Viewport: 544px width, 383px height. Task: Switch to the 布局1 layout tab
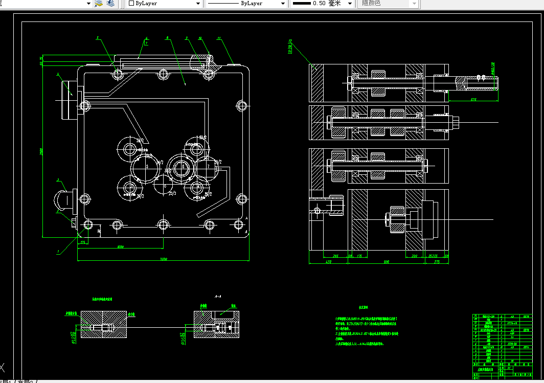[x=6, y=381]
